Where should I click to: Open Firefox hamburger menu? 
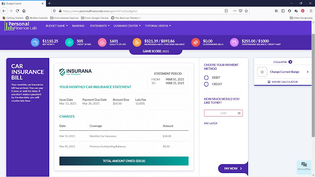311,11
